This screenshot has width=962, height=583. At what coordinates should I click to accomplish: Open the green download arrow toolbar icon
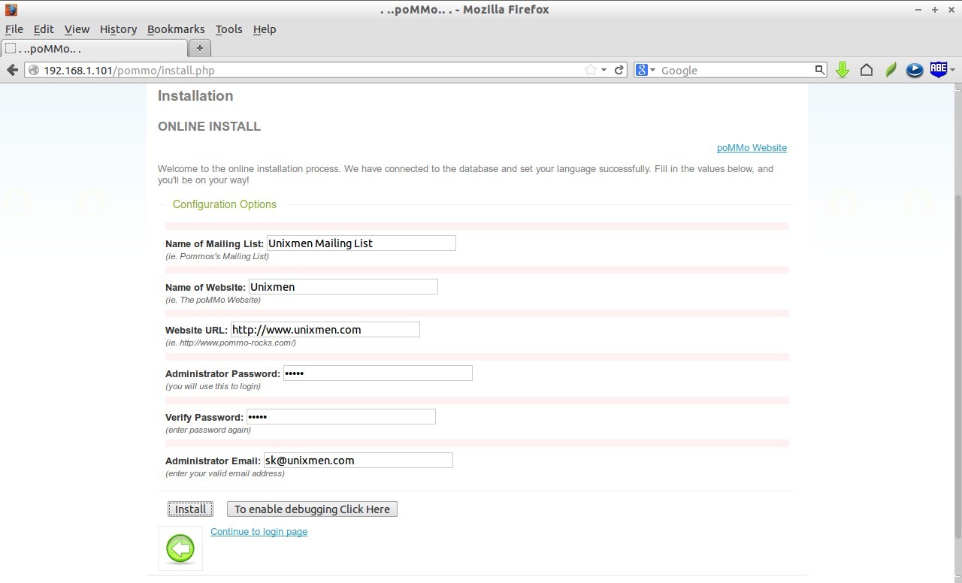(x=843, y=70)
